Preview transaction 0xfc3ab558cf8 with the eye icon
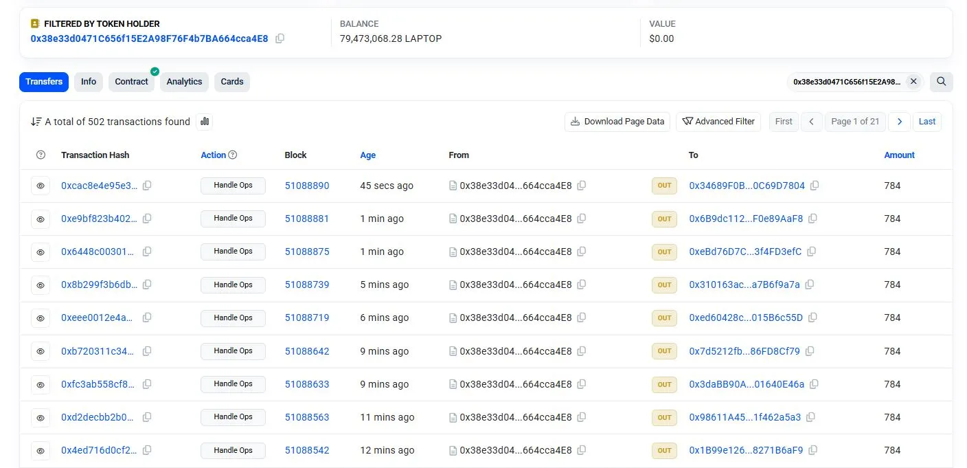Screen dimensions: 967x468 [41, 384]
